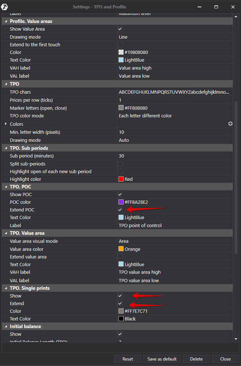
Task: Change Value area visual mode setting
Action: coord(174,241)
